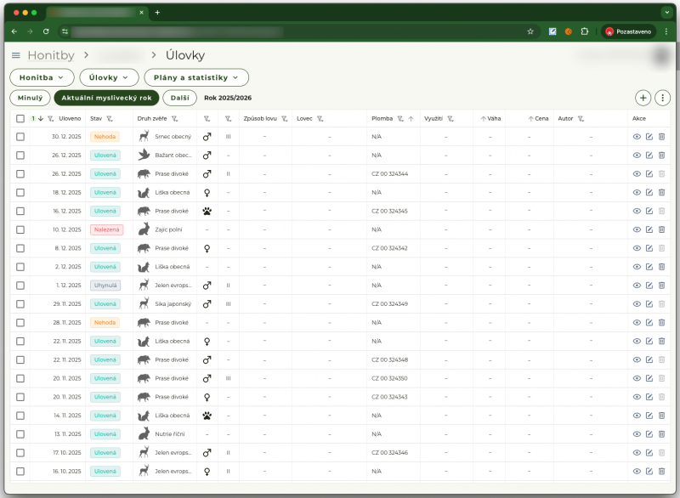Viewport: 680px width, 498px height.
Task: Reload the browser page
Action: pyautogui.click(x=46, y=31)
